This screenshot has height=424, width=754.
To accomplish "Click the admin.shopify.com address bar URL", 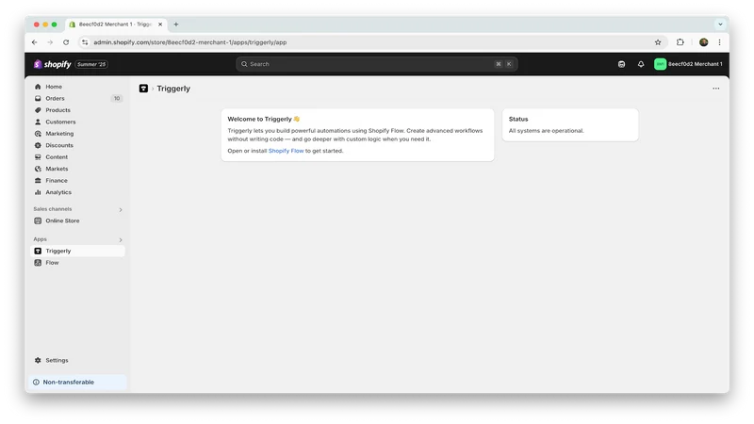I will [190, 42].
